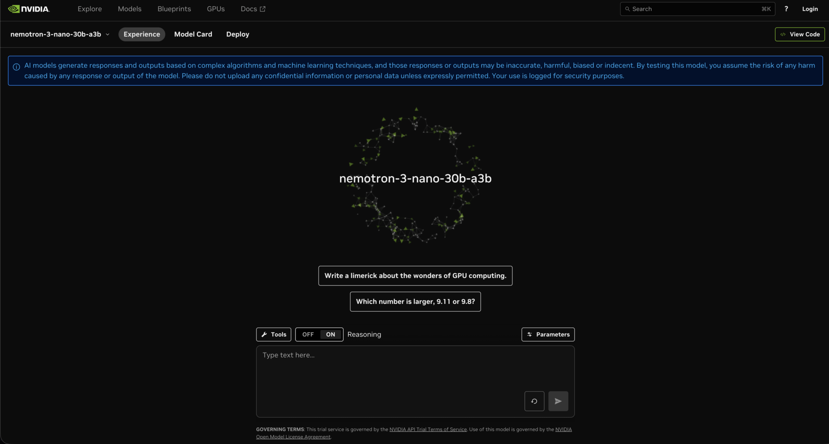829x444 pixels.
Task: Open the NVIDIA Open Model License Agreement link
Action: click(293, 436)
